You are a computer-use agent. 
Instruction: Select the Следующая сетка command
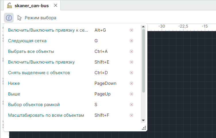pyautogui.click(x=27, y=41)
